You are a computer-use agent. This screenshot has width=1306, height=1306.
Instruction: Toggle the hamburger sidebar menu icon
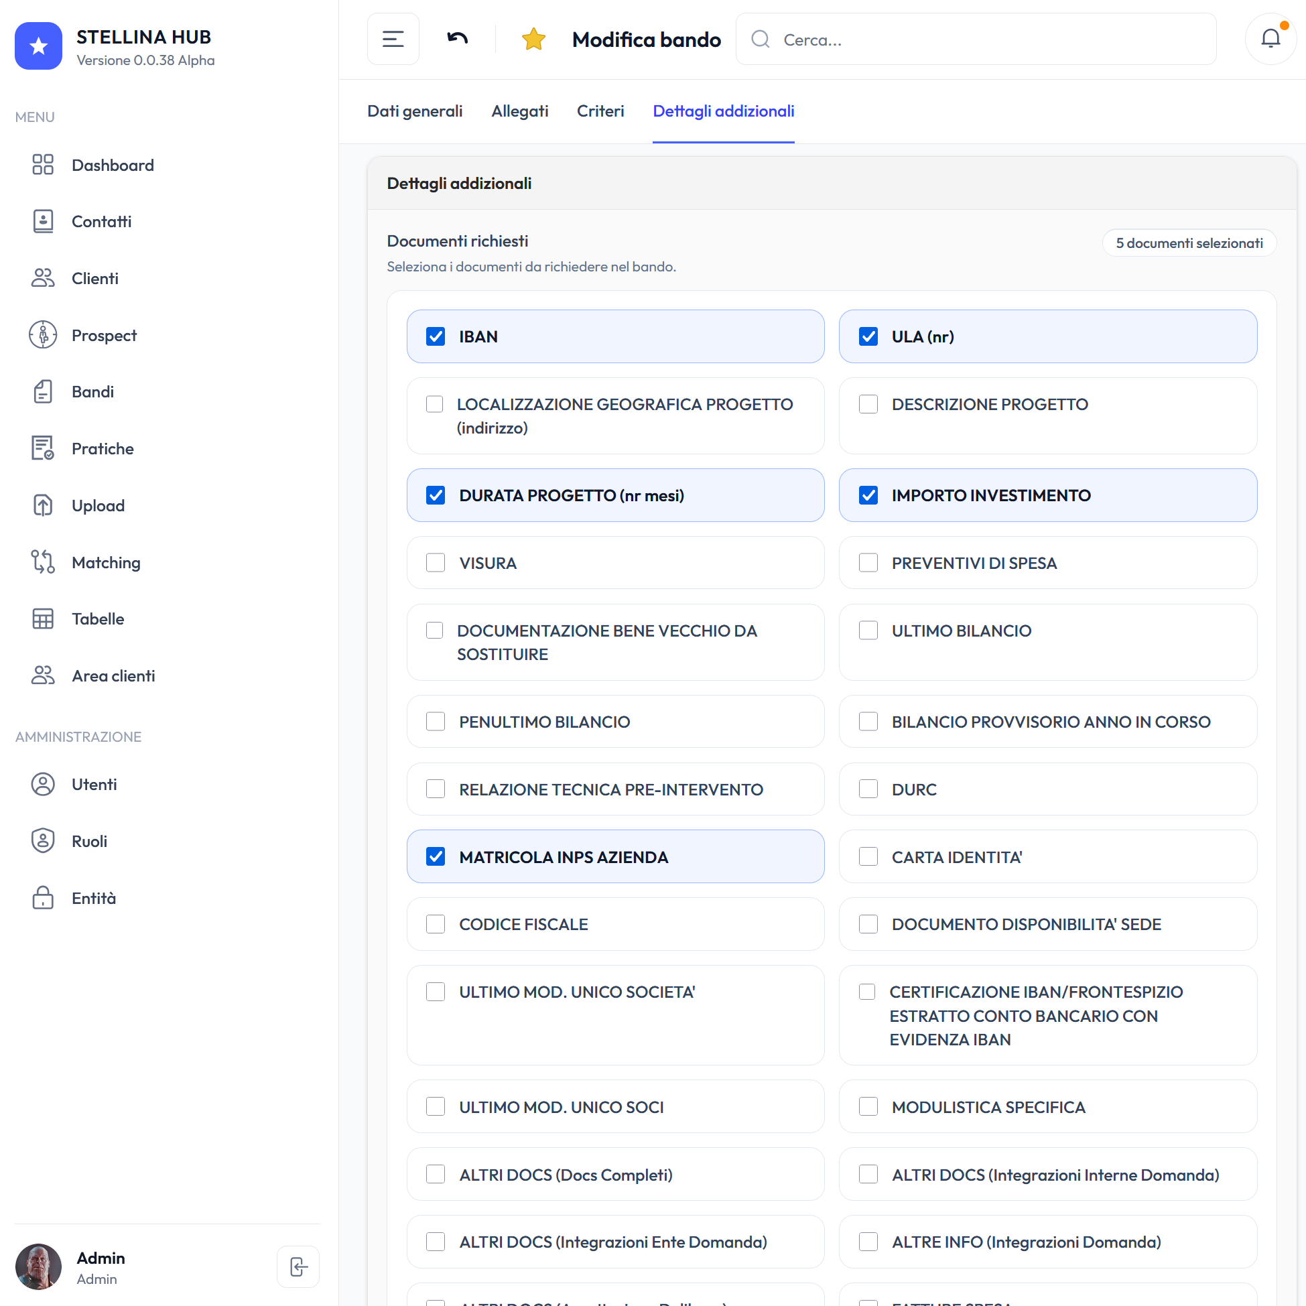393,40
